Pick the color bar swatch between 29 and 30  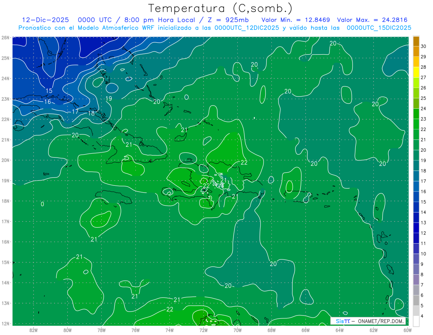tap(416, 51)
